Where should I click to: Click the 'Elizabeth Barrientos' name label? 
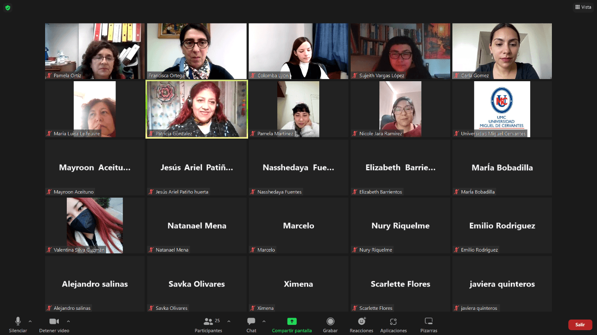381,192
